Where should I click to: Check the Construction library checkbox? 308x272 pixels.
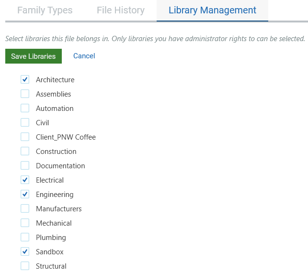tap(25, 152)
